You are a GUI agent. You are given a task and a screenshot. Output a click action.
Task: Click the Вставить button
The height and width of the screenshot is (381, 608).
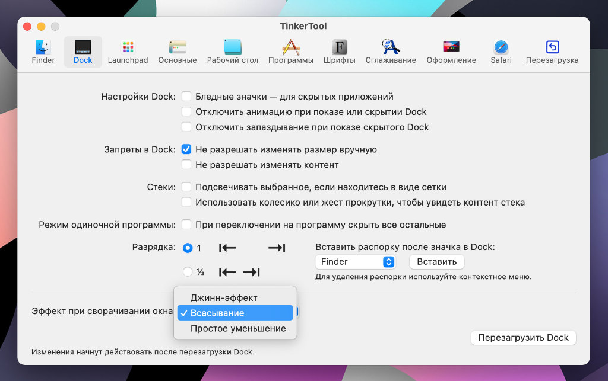pos(436,262)
